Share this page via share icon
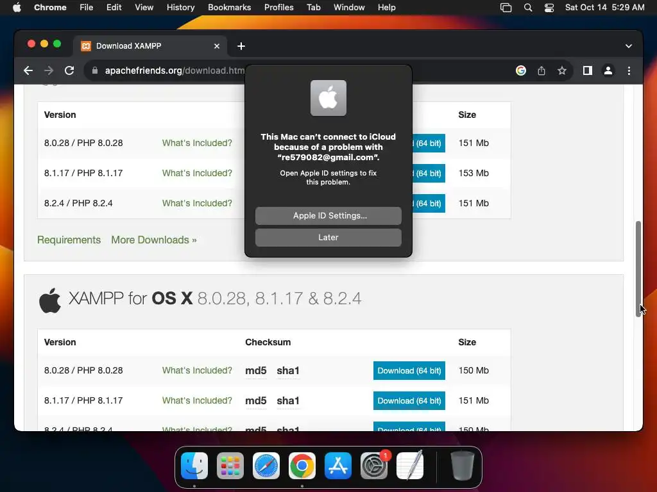This screenshot has height=492, width=657. pyautogui.click(x=542, y=70)
